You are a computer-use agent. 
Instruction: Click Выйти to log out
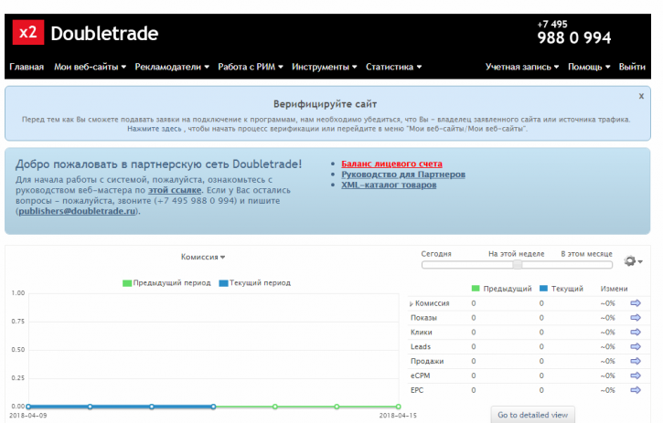tap(632, 67)
